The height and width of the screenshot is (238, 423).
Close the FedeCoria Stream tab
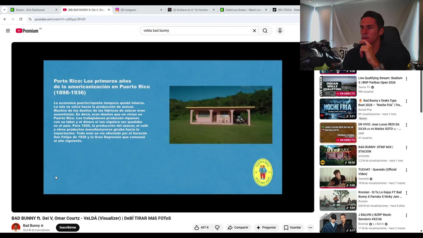[266, 10]
